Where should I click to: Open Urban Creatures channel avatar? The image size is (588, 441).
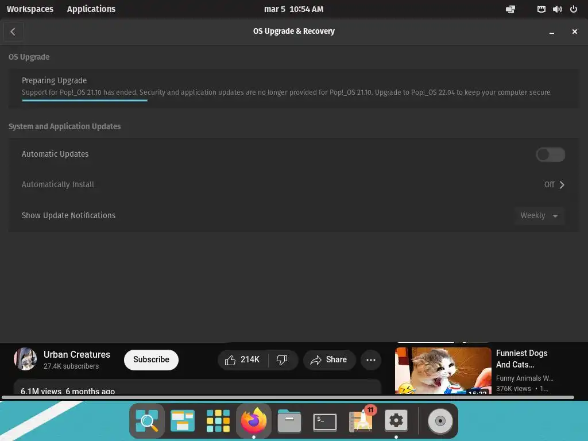25,359
